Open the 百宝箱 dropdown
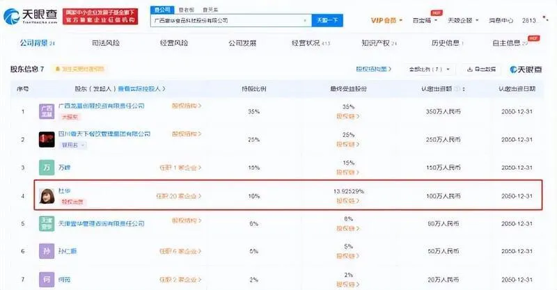 (x=425, y=20)
